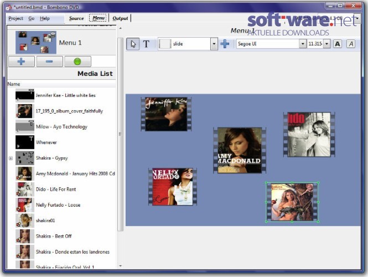368x277 pixels.
Task: Open the Project menu
Action: 15,18
